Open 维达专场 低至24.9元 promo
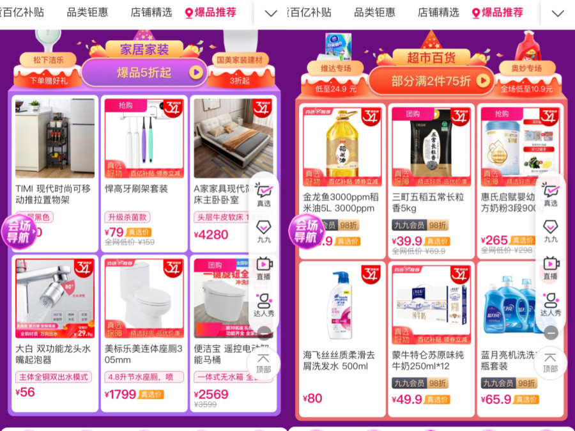The image size is (575, 431). [x=335, y=77]
